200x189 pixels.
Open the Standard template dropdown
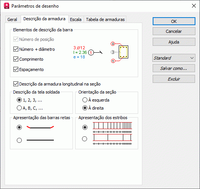pyautogui.click(x=174, y=58)
